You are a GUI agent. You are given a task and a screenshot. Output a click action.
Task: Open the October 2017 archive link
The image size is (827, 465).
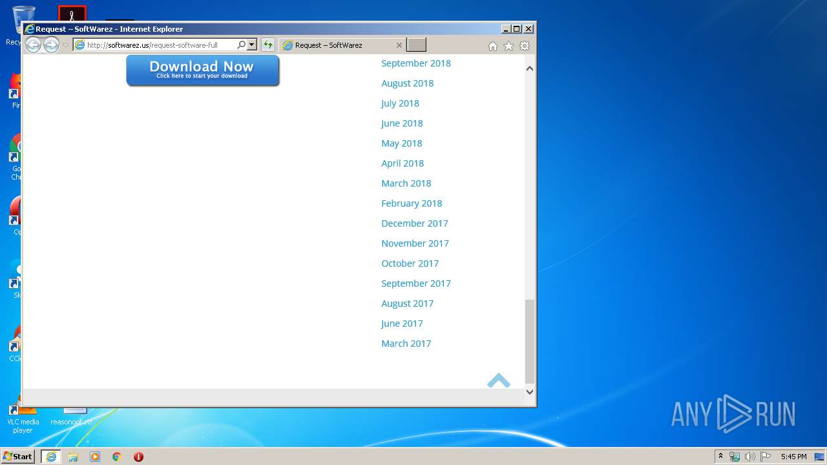coord(410,263)
